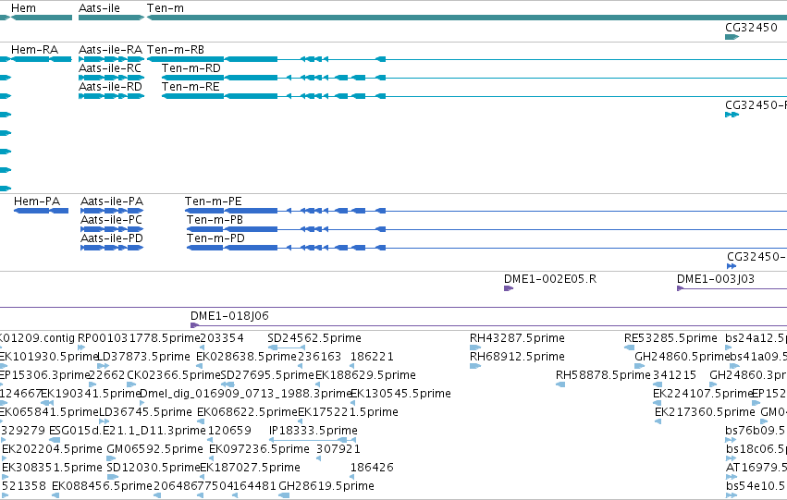Select the Aats-ile-PC protein label
The width and height of the screenshot is (787, 500).
[x=111, y=220]
